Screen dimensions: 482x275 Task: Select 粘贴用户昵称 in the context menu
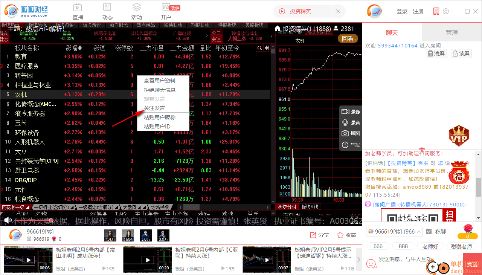click(x=160, y=118)
